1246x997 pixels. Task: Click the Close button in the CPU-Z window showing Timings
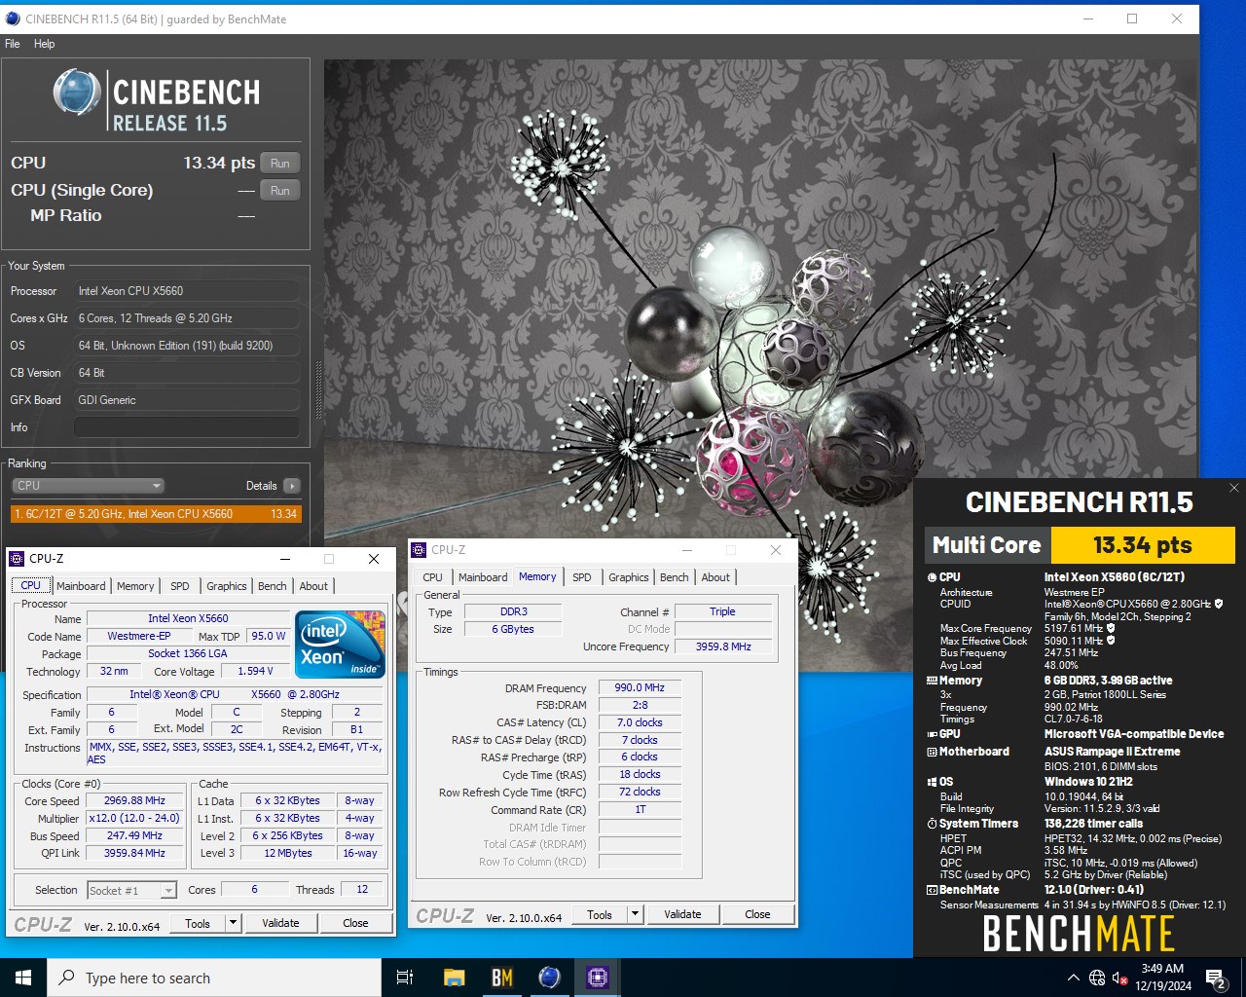click(x=757, y=914)
